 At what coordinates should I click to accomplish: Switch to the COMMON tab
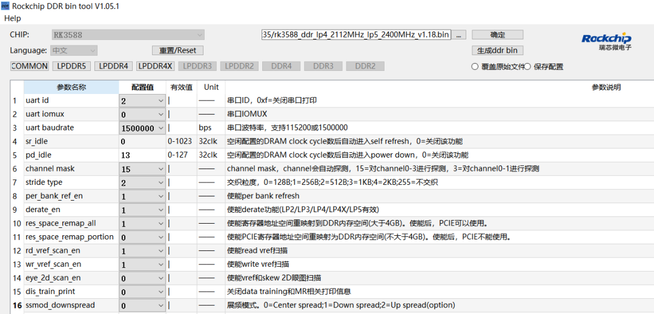pos(30,66)
